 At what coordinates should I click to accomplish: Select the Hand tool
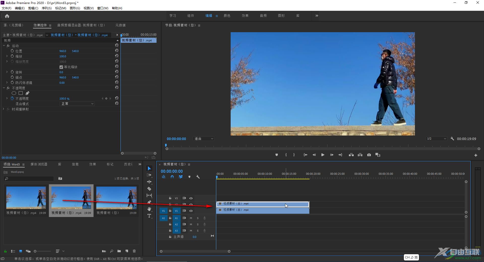pos(149,209)
